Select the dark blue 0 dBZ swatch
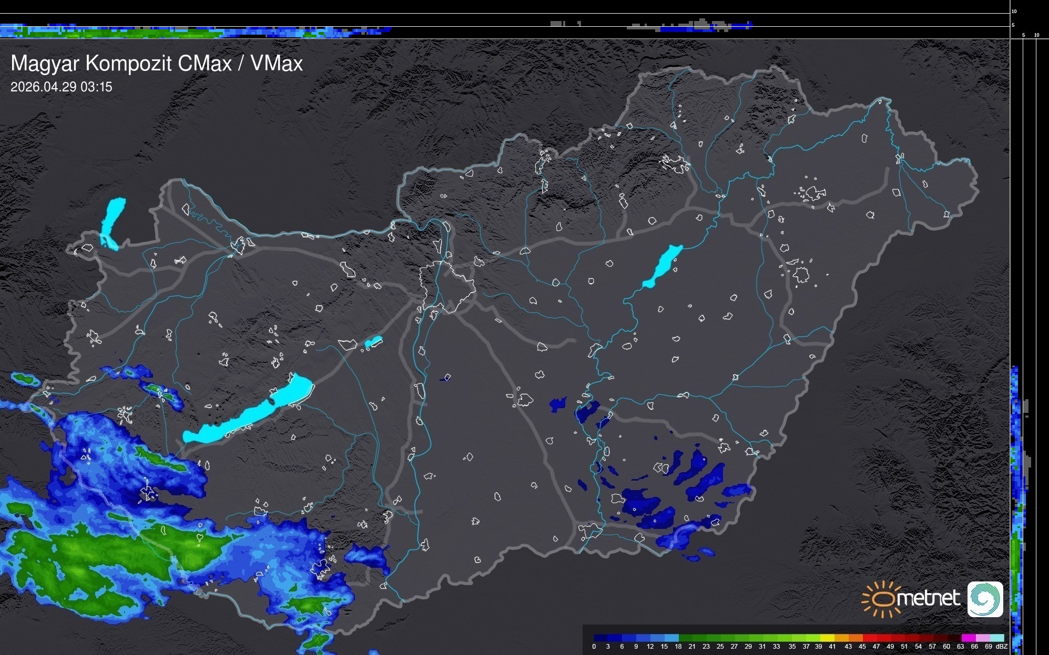The image size is (1049, 655). (601, 638)
